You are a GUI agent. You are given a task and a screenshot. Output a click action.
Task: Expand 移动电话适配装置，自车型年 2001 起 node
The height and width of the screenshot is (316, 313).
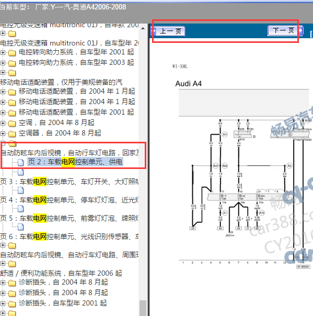3,112
